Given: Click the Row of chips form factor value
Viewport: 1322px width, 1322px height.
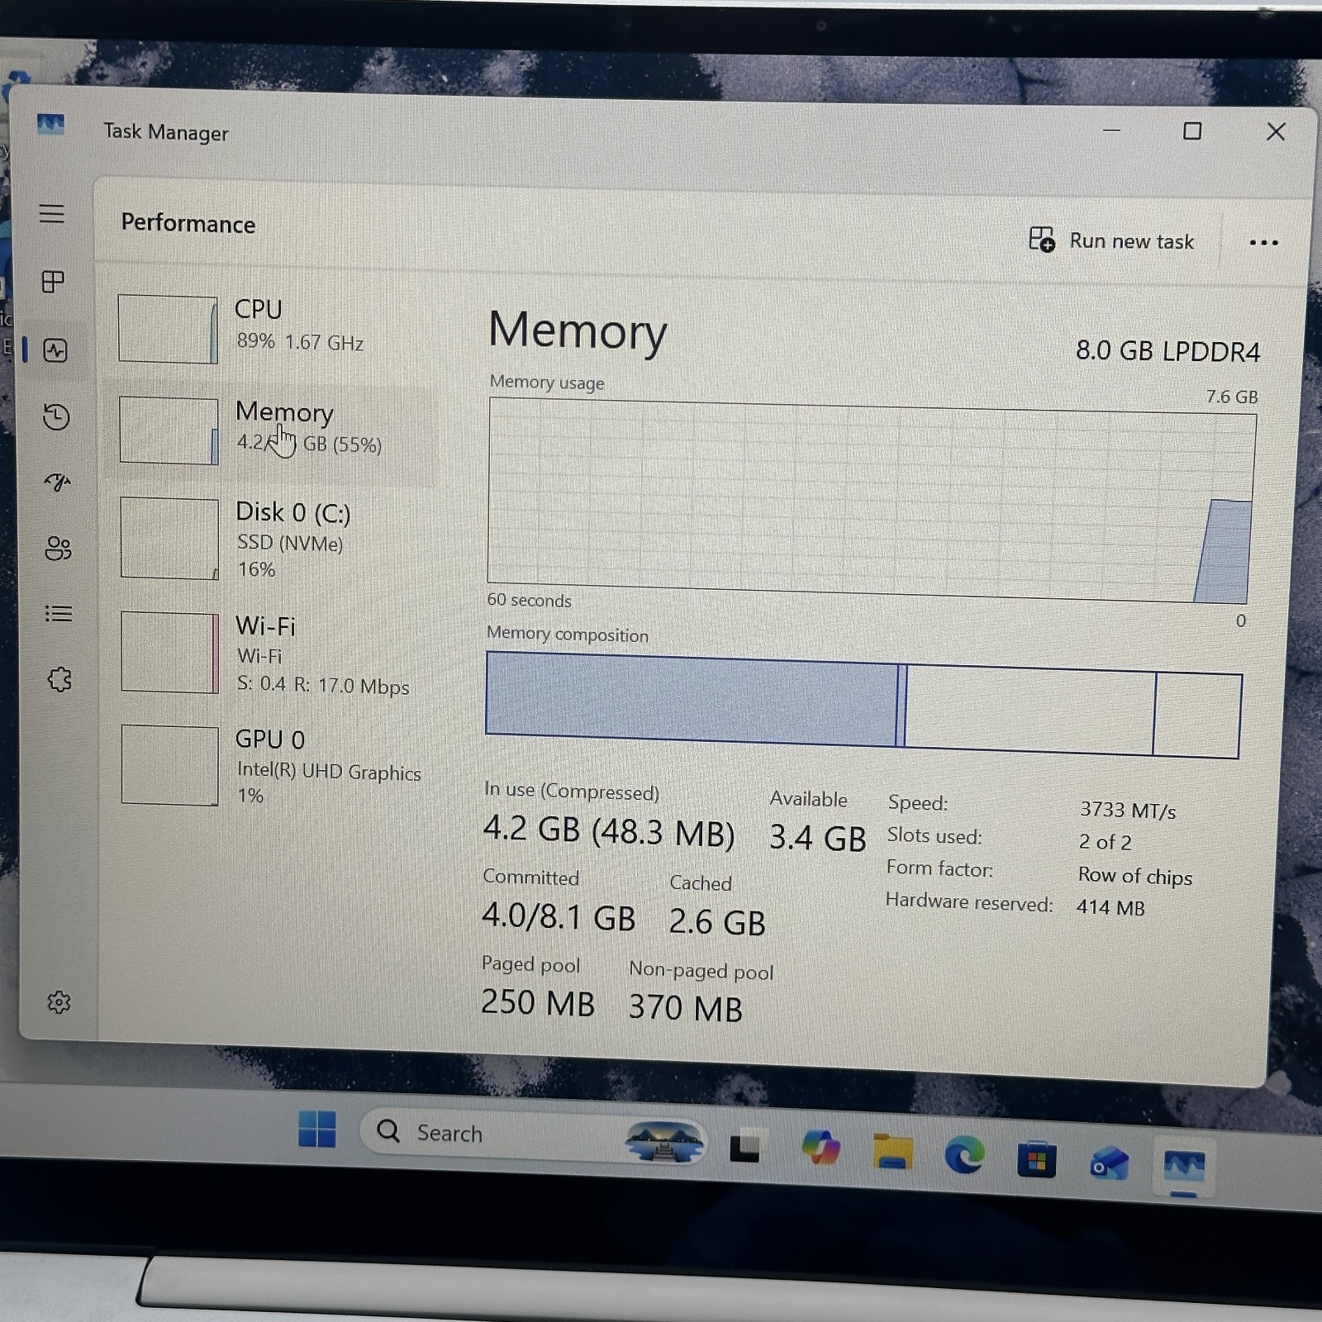Looking at the screenshot, I should pyautogui.click(x=1135, y=876).
